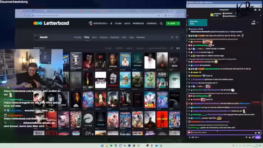Click the teal hype train banner
Image resolution: width=263 pixels, height=148 pixels.
tap(198, 23)
